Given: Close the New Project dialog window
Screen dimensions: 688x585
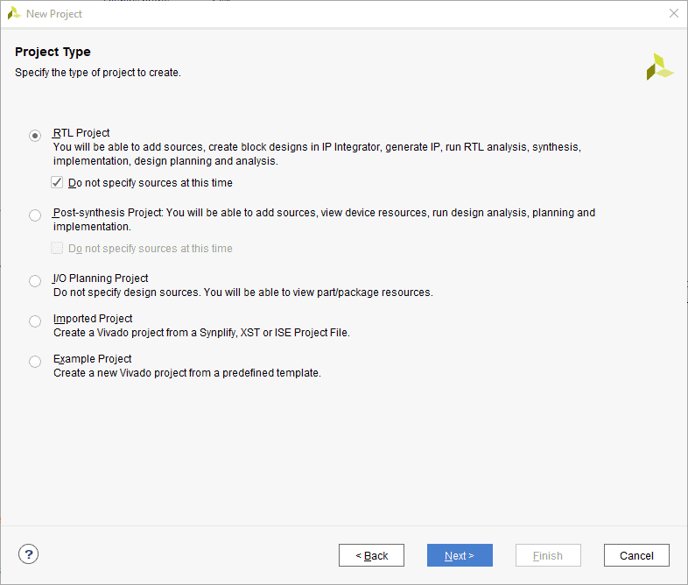Looking at the screenshot, I should pyautogui.click(x=673, y=14).
